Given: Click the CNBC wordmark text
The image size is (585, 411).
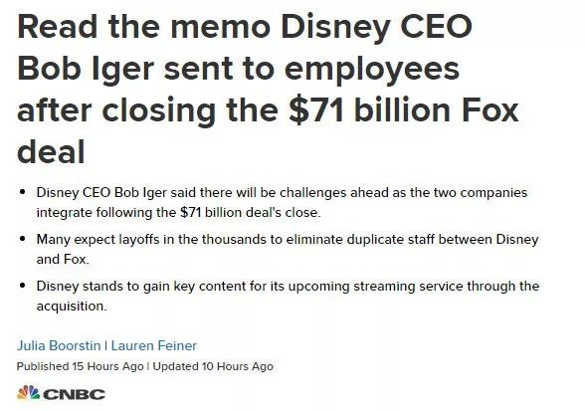Looking at the screenshot, I should pos(75,394).
